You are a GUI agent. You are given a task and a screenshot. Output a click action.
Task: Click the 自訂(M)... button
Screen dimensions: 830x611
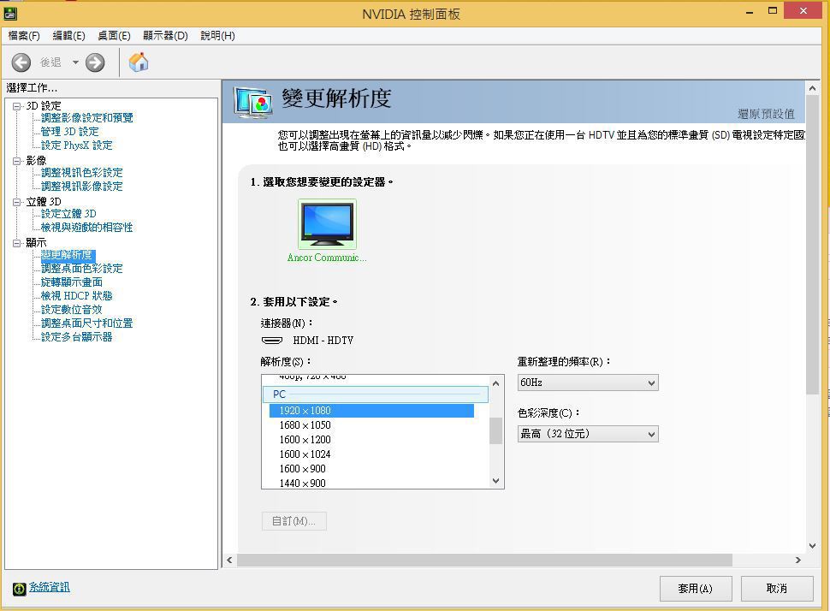click(x=293, y=521)
